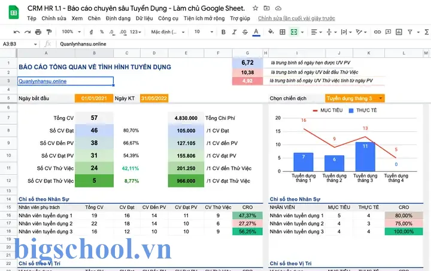
Task: Open text color picker
Action: (x=256, y=32)
